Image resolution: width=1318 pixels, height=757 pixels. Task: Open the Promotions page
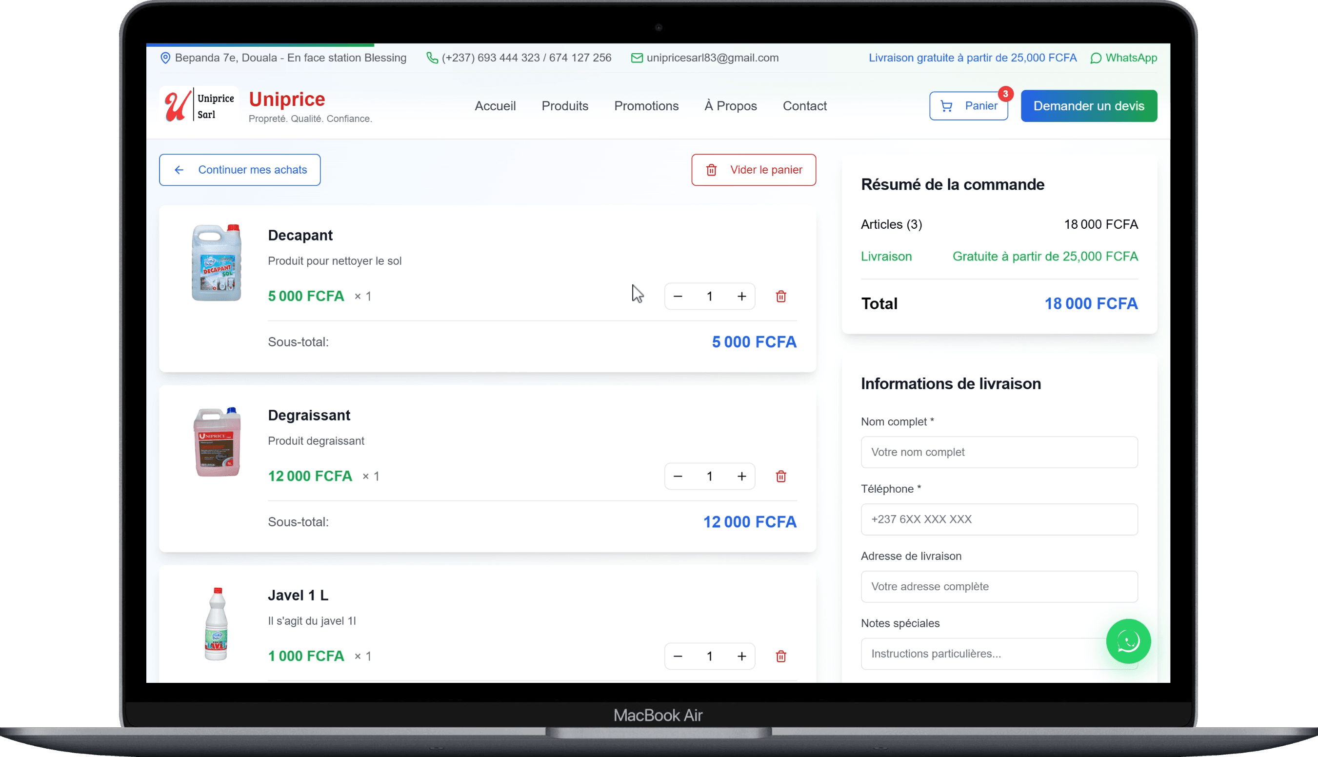pyautogui.click(x=646, y=106)
